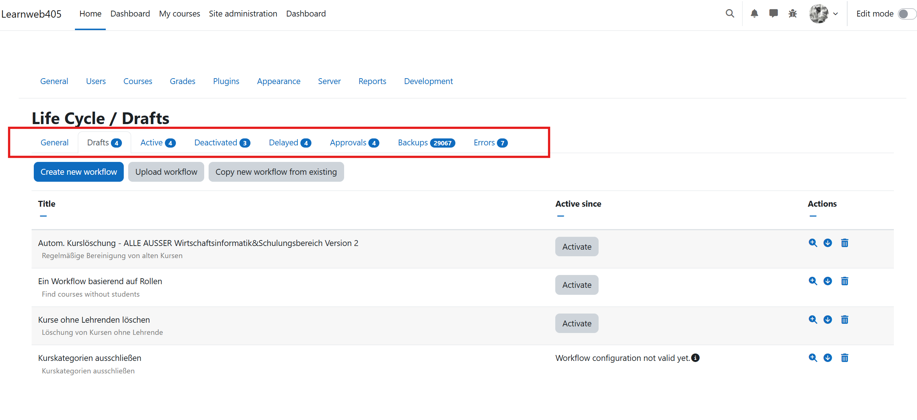This screenshot has width=917, height=420.
Task: Show info for invalid workflow configuration
Action: tap(696, 358)
